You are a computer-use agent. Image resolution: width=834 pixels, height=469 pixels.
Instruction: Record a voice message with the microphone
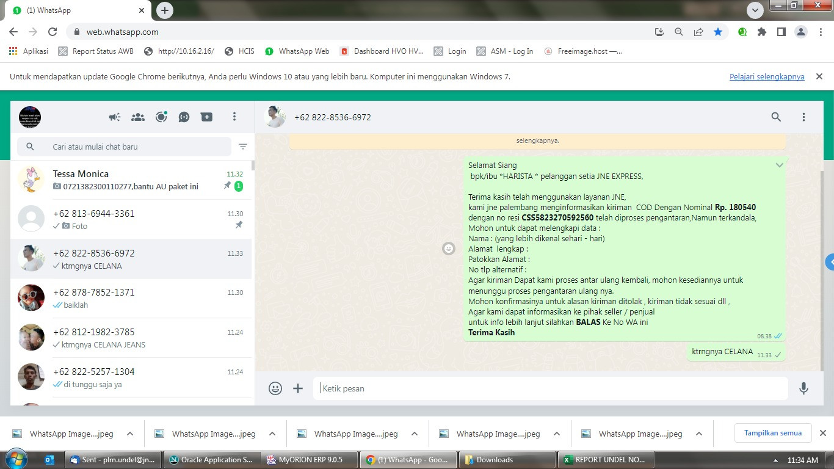tap(803, 388)
